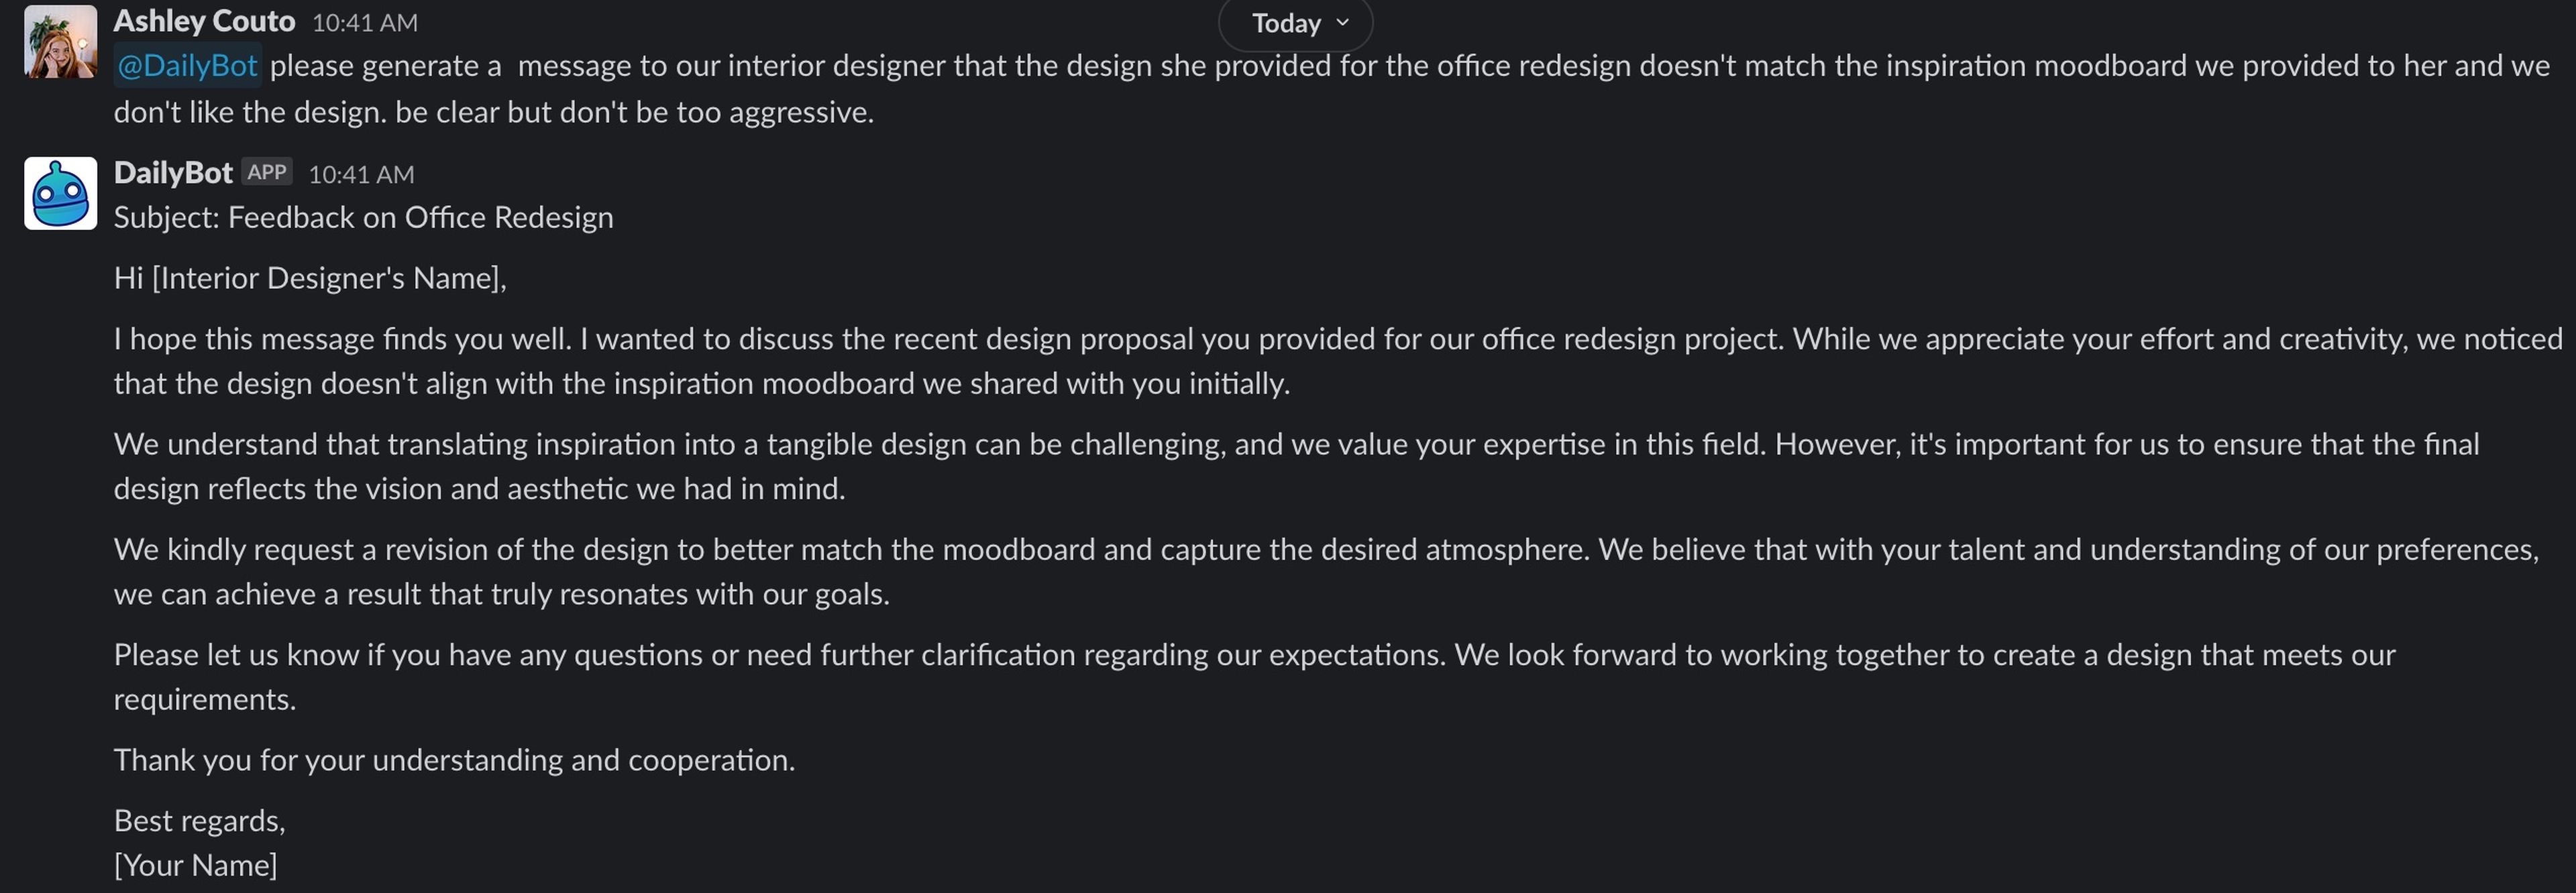Open the Today date jump dropdown

[1296, 23]
